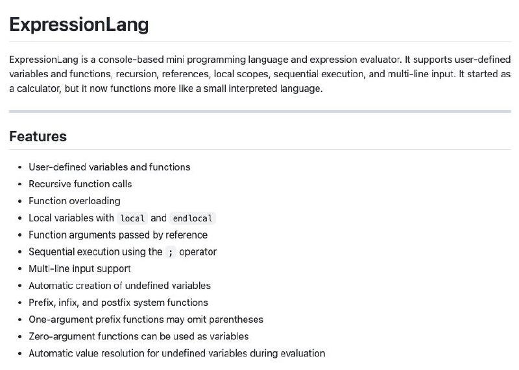The width and height of the screenshot is (519, 370).
Task: Select the "Recursive function calls" list item
Action: click(80, 184)
